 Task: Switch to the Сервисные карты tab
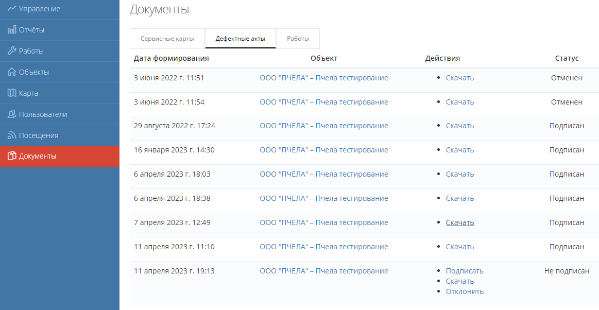pyautogui.click(x=167, y=39)
